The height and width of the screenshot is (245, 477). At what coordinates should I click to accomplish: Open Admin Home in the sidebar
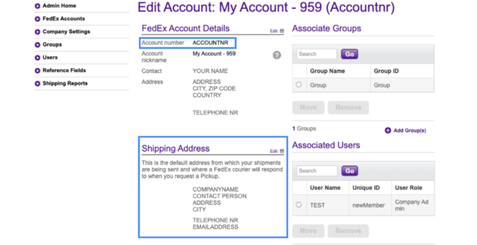[x=59, y=6]
